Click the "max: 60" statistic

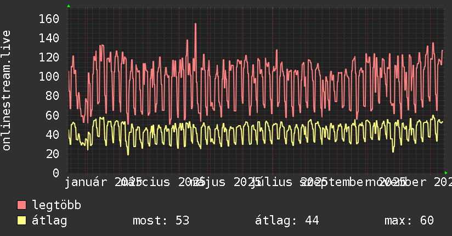click(x=409, y=221)
